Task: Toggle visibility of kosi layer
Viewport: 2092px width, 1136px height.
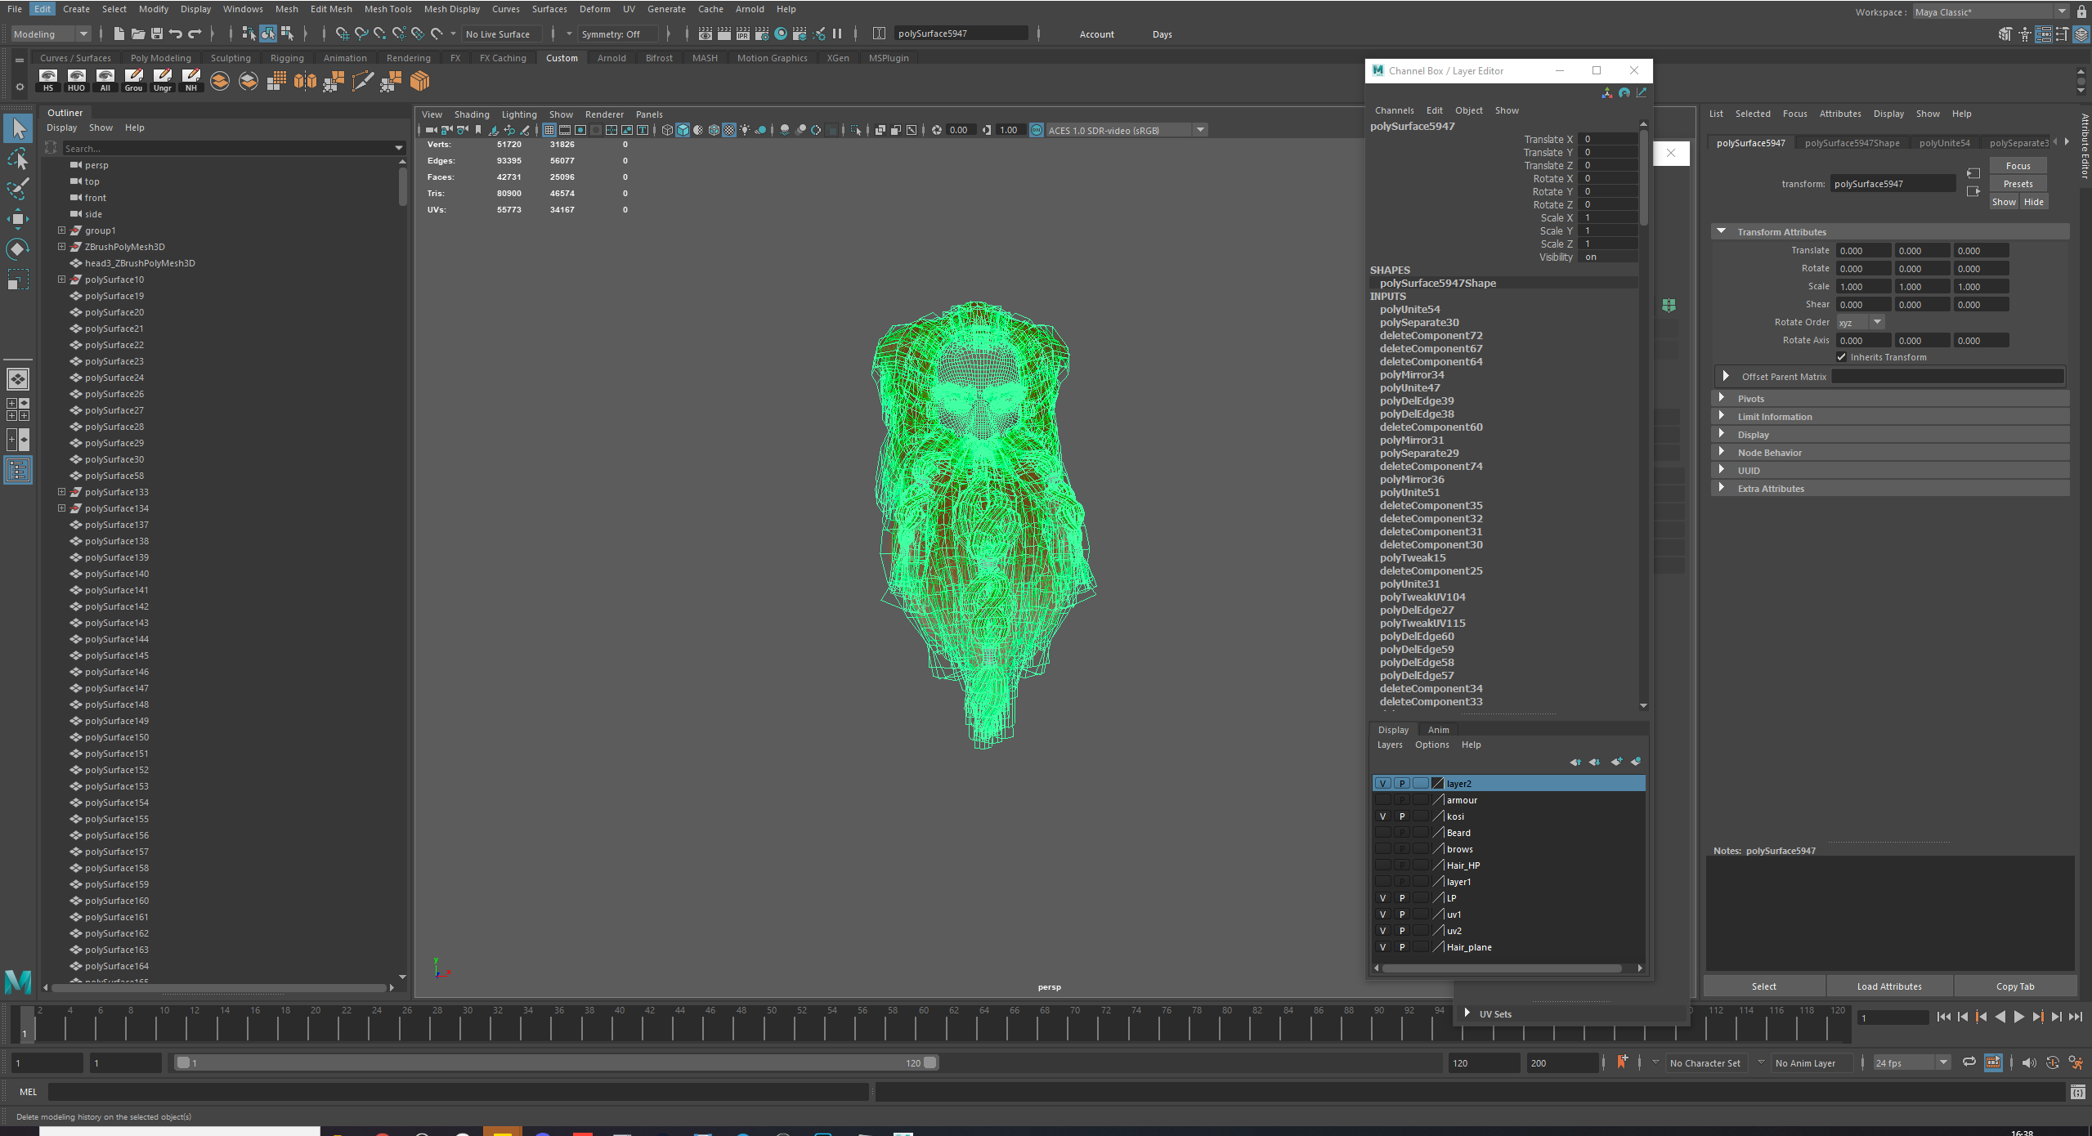Action: pos(1382,816)
